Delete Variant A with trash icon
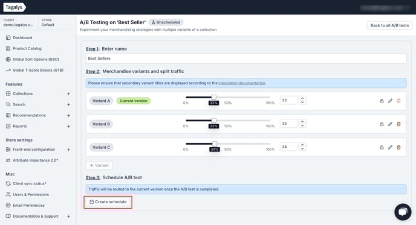Screen dimensions: 416x225 [398, 101]
